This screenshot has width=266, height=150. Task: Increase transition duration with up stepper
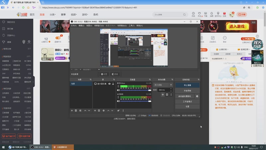[x=171, y=89]
